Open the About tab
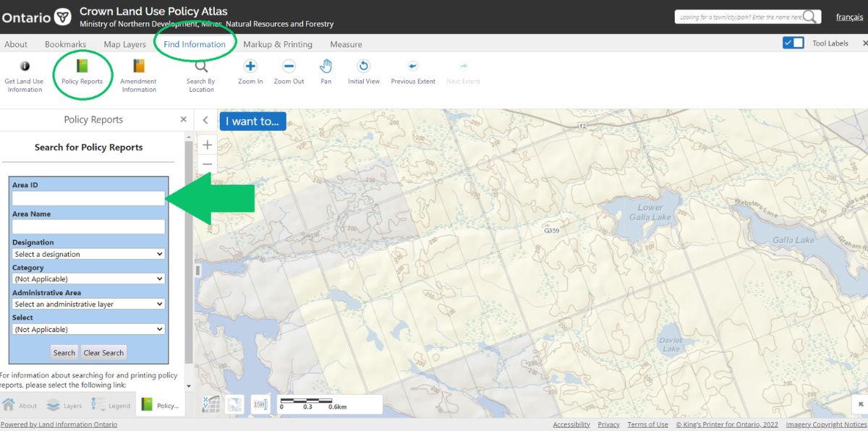Screen dimensions: 868x431 pos(16,44)
